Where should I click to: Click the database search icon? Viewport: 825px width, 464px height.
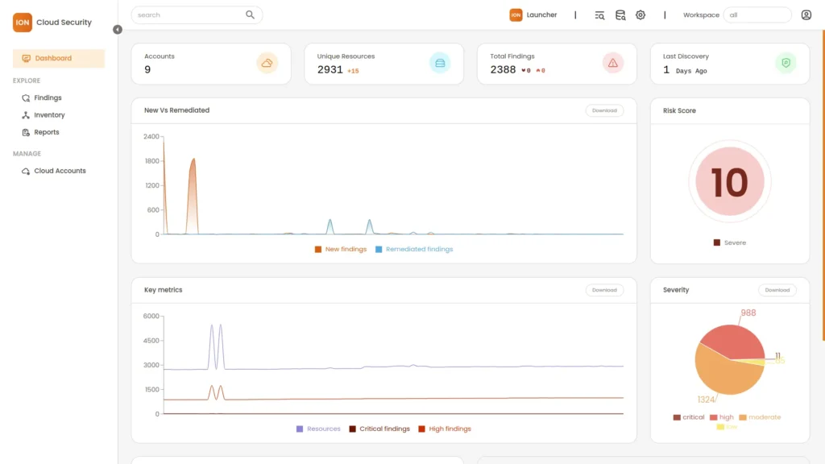click(620, 15)
